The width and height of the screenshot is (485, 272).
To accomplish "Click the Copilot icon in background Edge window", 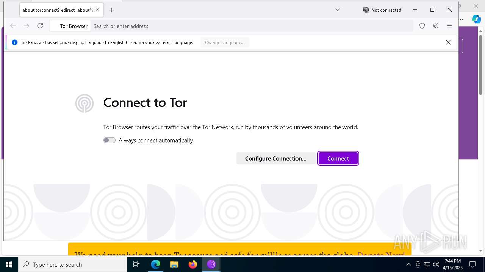I will [476, 19].
